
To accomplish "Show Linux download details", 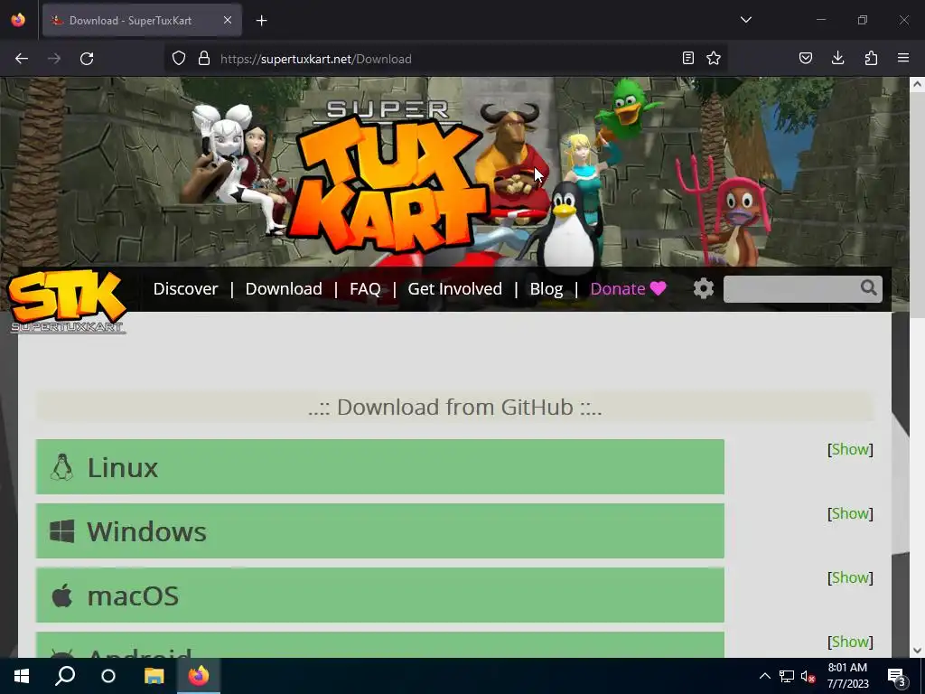I will (850, 449).
